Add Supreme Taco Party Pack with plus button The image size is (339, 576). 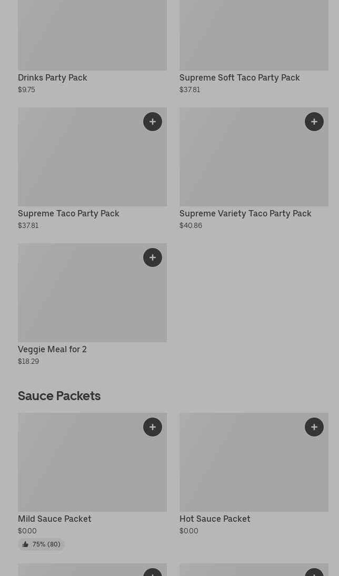click(153, 122)
